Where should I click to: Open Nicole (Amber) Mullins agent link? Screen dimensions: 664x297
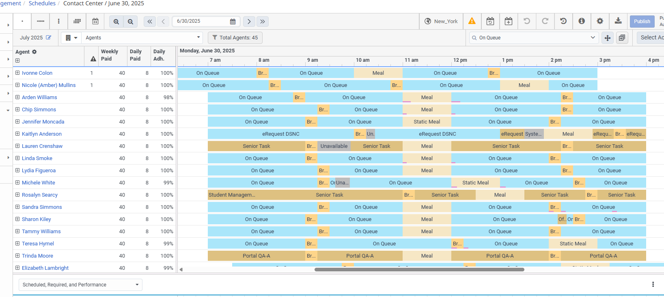49,85
